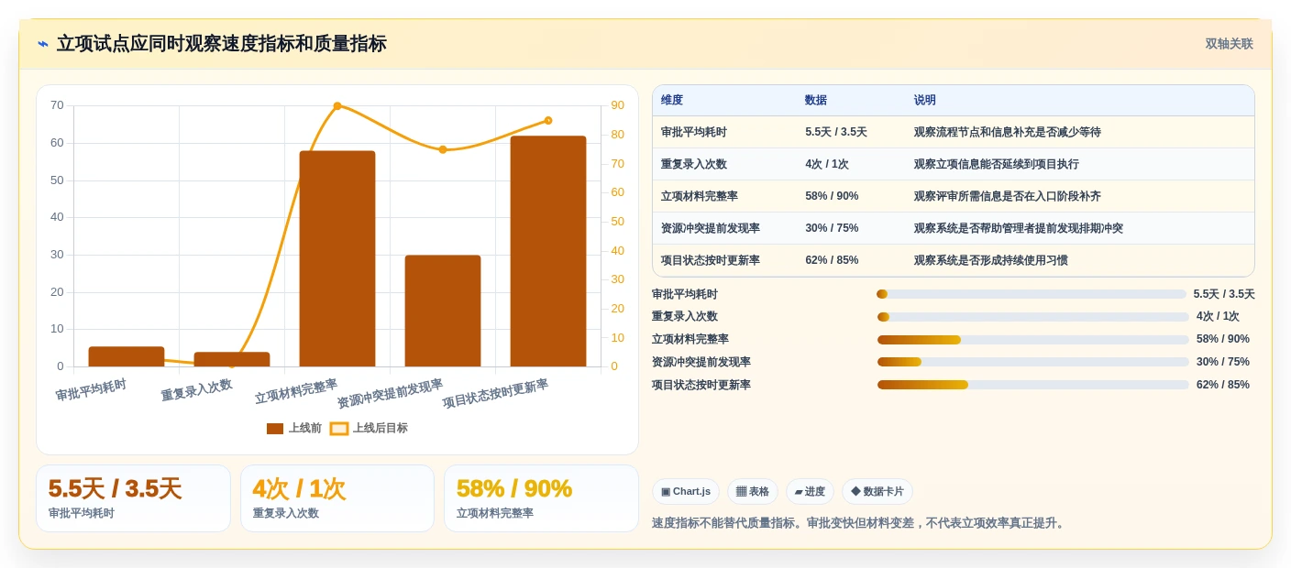Click the 重复录入次数 progress bar
Screen dimensions: 1291x568
pyautogui.click(x=1033, y=317)
